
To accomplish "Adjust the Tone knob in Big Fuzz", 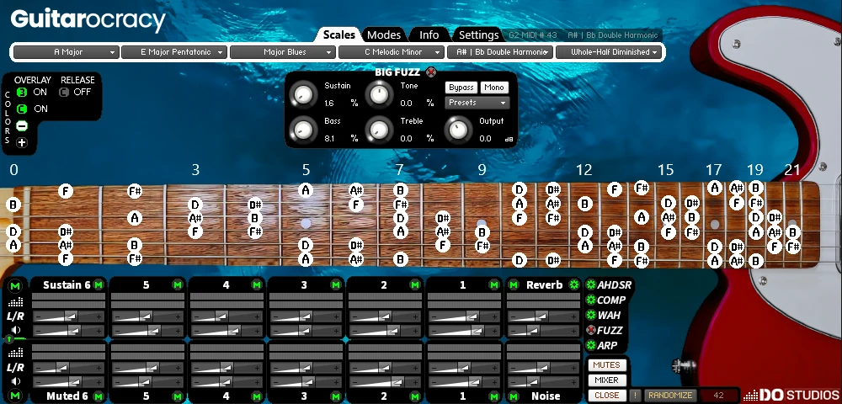I will [x=379, y=93].
